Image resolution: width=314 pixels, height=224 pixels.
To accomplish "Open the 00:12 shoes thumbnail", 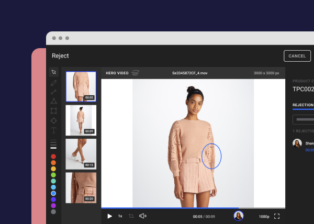I will pos(81,154).
